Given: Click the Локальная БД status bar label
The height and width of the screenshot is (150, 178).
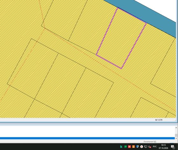Looking at the screenshot, I should tap(150, 141).
